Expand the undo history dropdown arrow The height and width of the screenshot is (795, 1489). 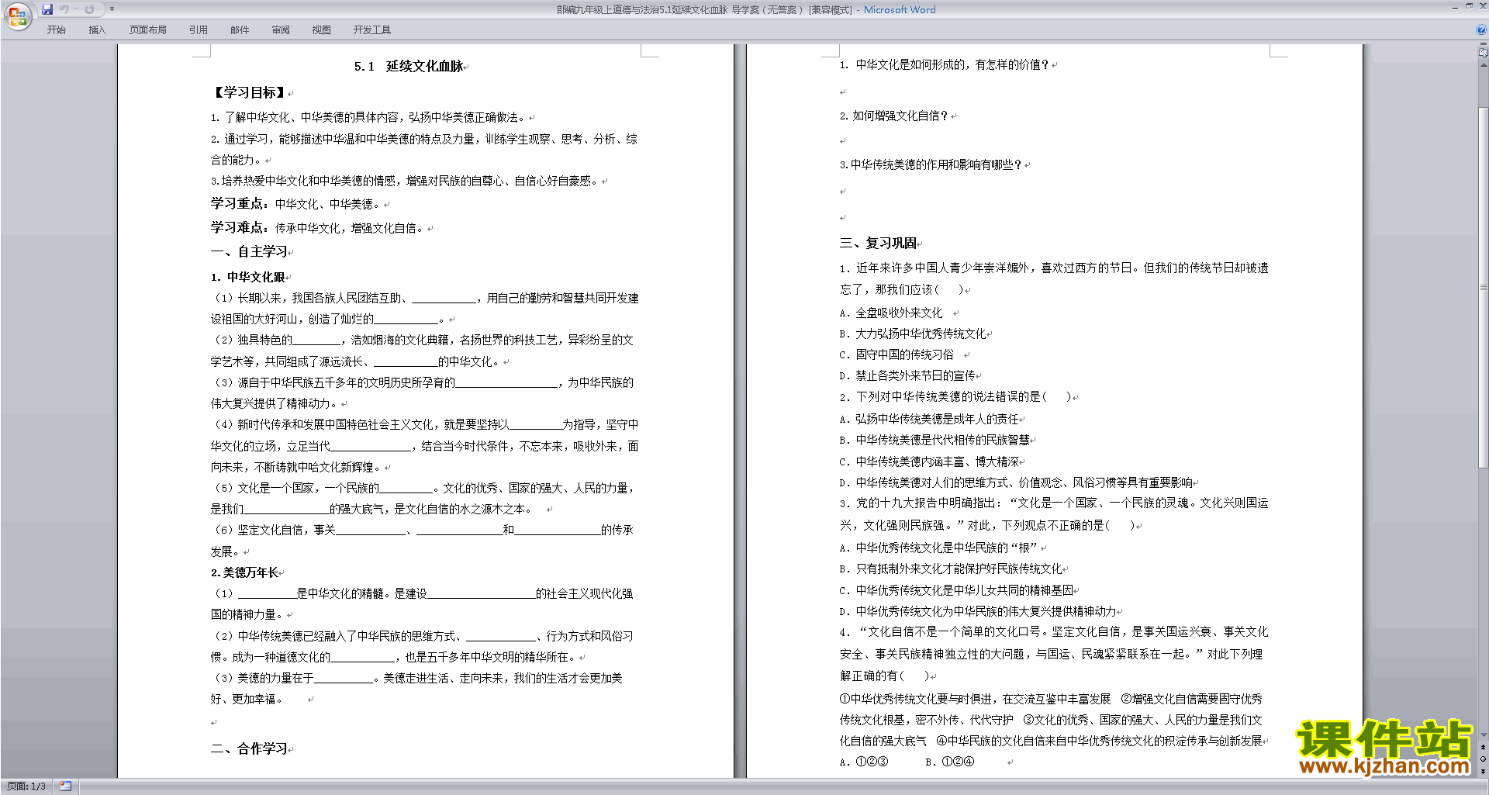(75, 9)
